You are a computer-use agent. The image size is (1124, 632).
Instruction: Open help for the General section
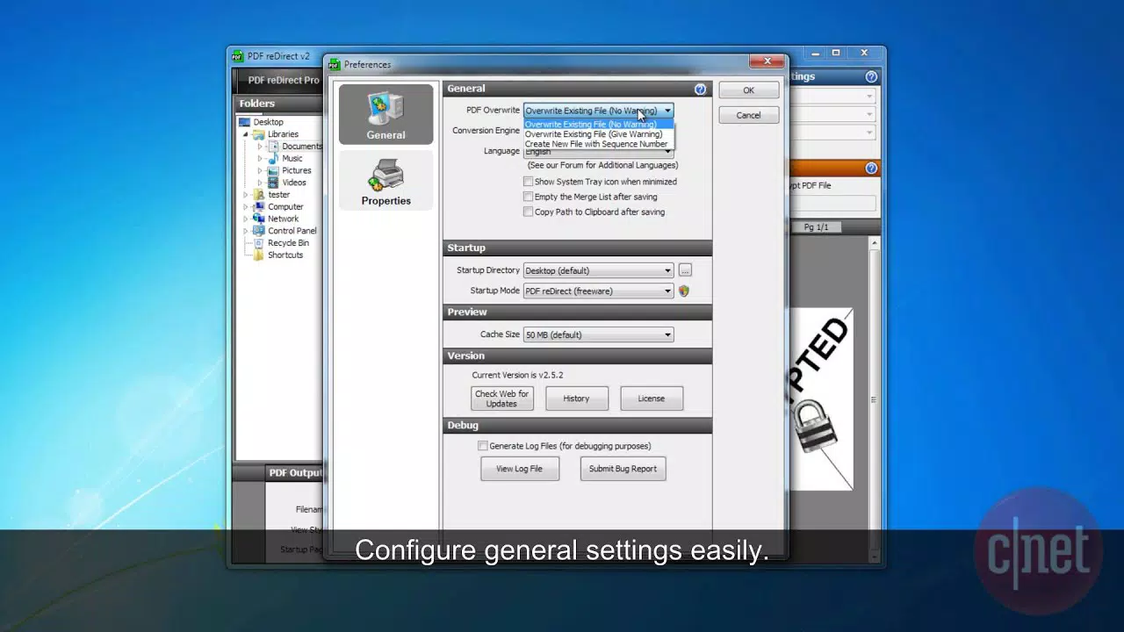pyautogui.click(x=700, y=89)
